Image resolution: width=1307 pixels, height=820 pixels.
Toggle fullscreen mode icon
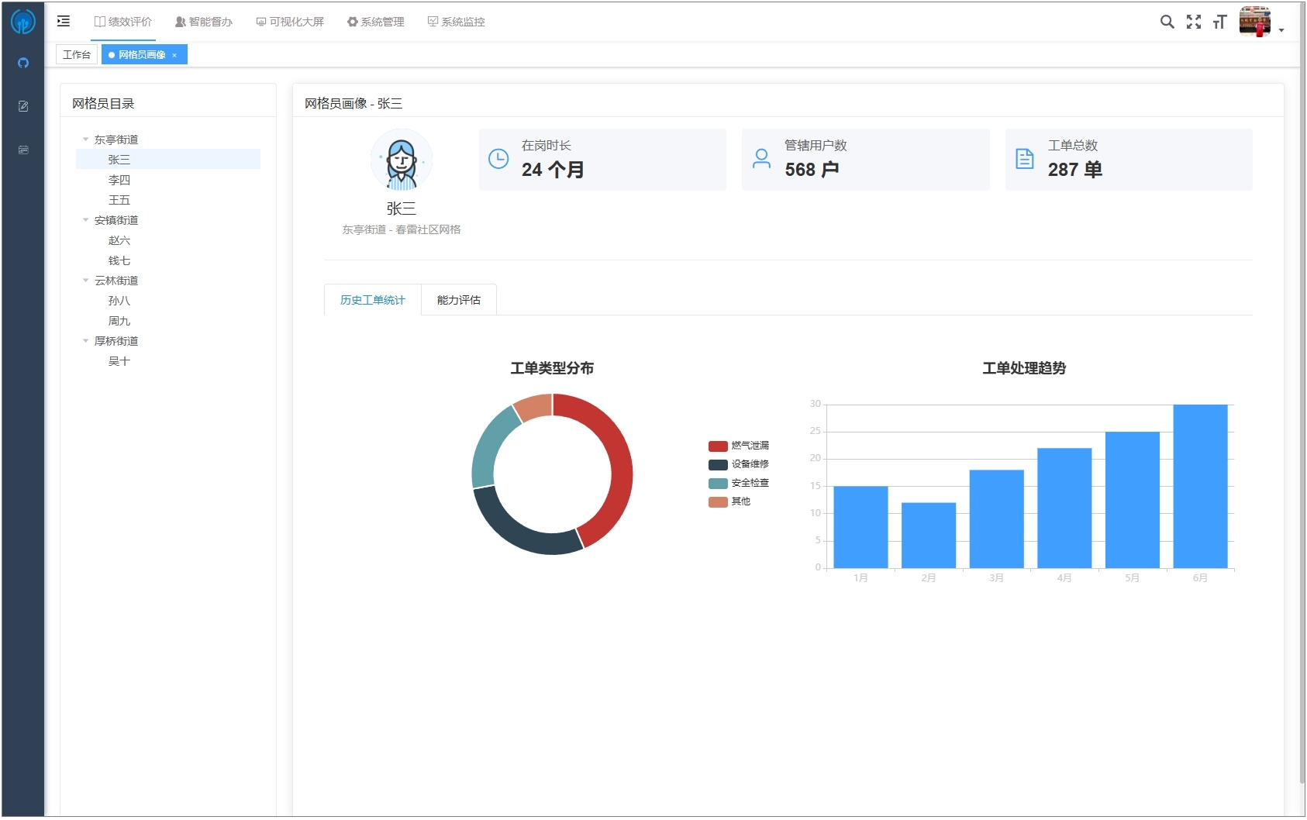(1193, 22)
